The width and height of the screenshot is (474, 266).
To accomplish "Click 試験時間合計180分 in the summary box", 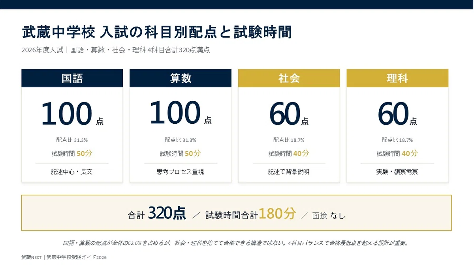I will [250, 214].
